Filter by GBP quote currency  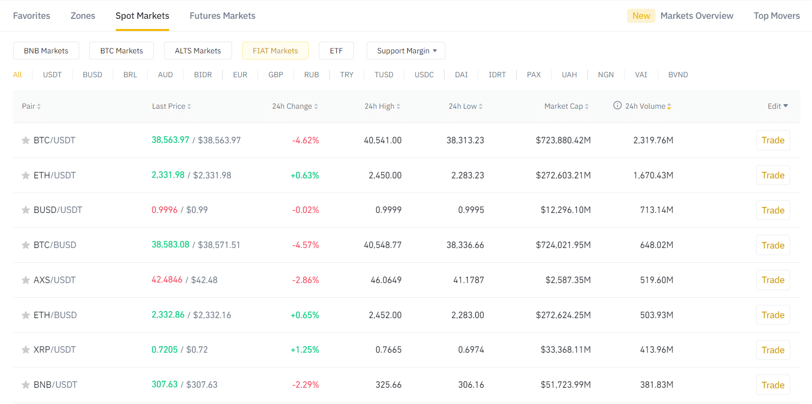pyautogui.click(x=276, y=75)
